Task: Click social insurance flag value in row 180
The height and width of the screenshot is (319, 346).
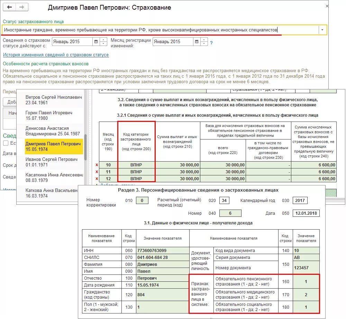Action: 306,307
